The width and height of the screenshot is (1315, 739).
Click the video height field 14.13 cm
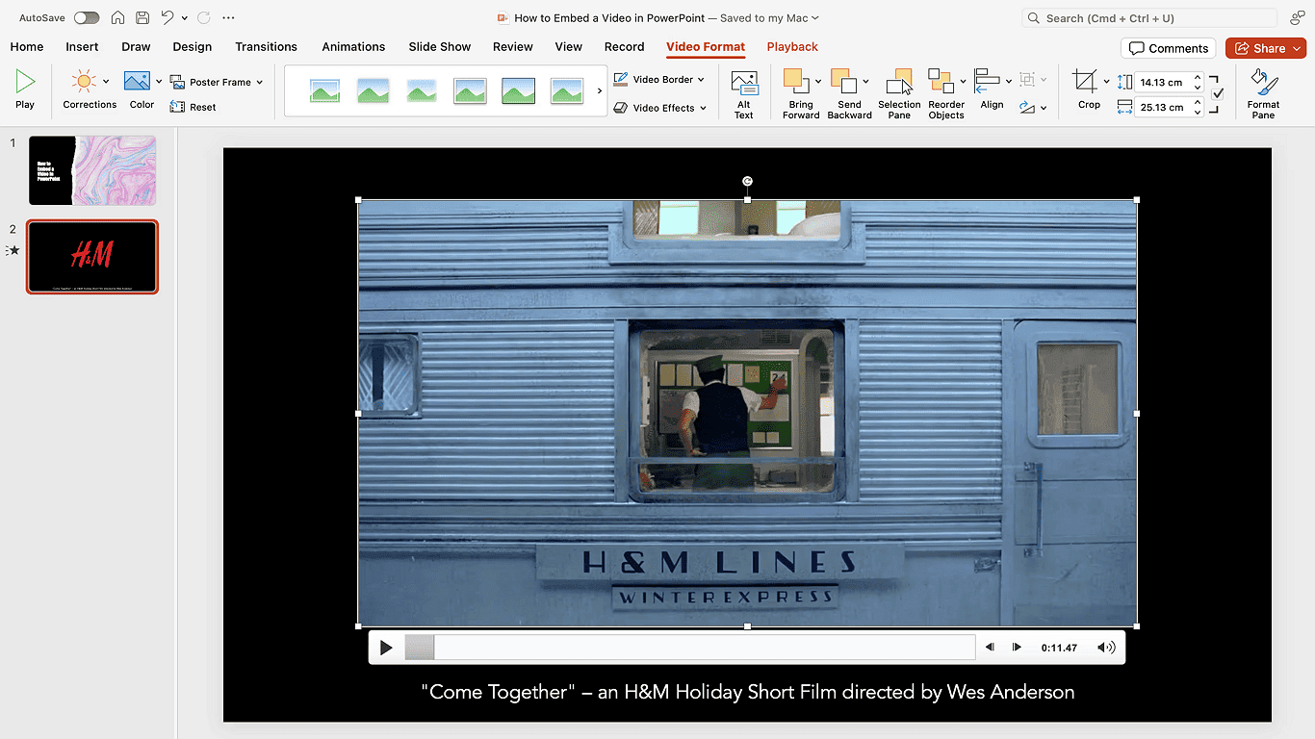pos(1162,82)
